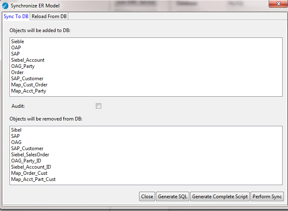Click the Generate SQL button
This screenshot has height=211, width=288.
tap(172, 197)
